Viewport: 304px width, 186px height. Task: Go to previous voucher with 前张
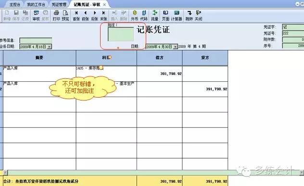click(x=85, y=15)
